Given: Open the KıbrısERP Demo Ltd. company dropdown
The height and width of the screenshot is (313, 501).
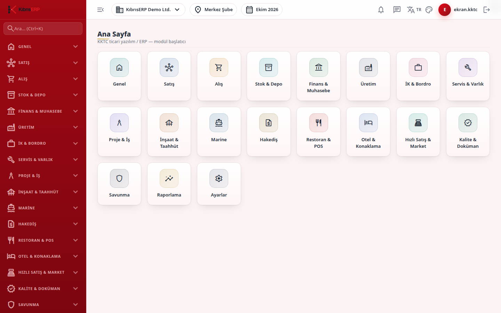Looking at the screenshot, I should point(148,10).
